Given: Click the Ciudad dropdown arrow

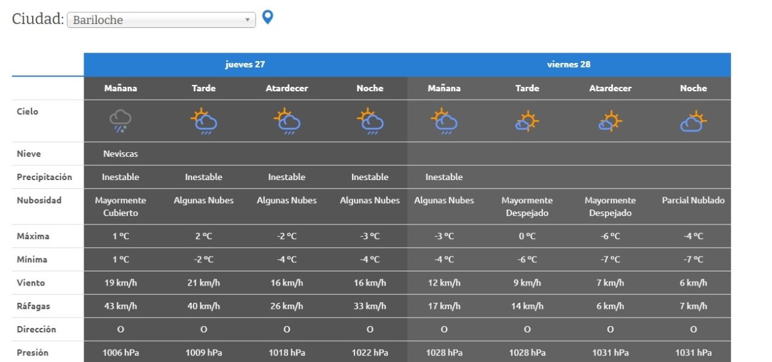Looking at the screenshot, I should click(248, 20).
